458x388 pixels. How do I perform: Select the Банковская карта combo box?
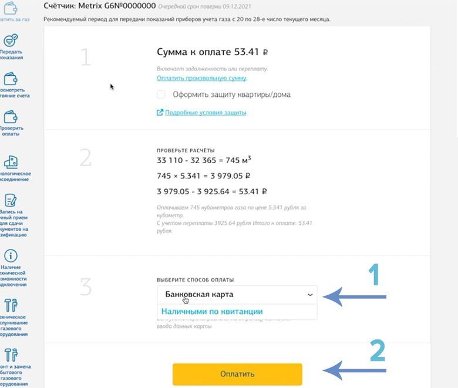click(237, 295)
